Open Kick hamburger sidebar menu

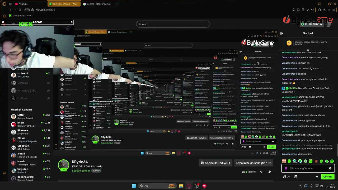(13, 24)
